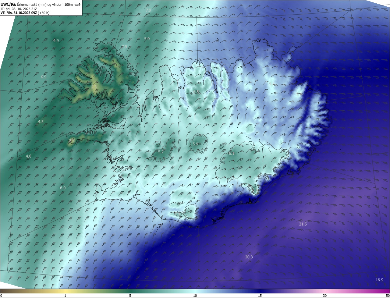This screenshot has height=298, width=390.
Task: Pick the yellow color band above tick 1
Action: tap(65, 291)
